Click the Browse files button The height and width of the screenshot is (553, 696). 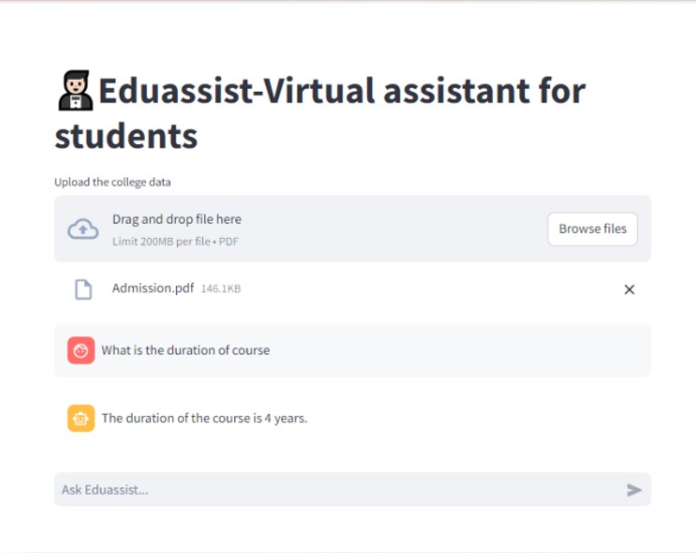click(592, 228)
